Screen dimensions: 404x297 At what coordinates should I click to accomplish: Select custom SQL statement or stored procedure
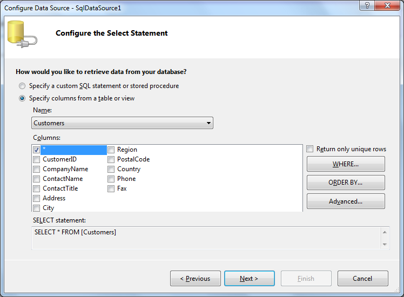22,86
